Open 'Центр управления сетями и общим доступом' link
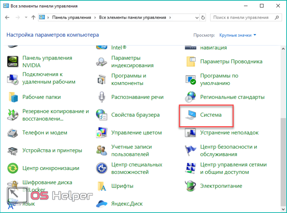The image size is (287, 213). click(234, 168)
